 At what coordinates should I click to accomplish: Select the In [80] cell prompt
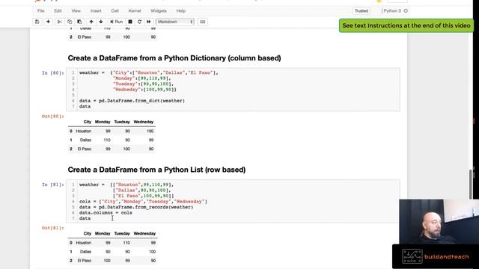(x=53, y=73)
